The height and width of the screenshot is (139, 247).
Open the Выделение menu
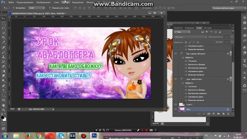click(78, 2)
